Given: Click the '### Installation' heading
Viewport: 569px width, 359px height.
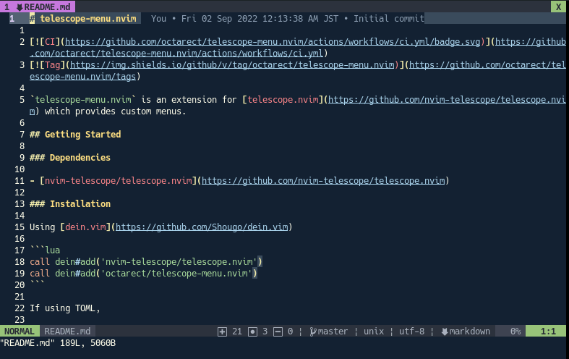Looking at the screenshot, I should pos(70,204).
